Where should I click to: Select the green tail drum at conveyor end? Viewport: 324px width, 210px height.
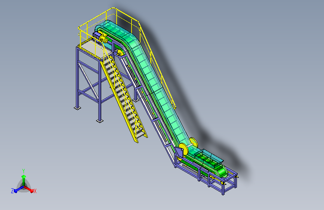coord(223,172)
